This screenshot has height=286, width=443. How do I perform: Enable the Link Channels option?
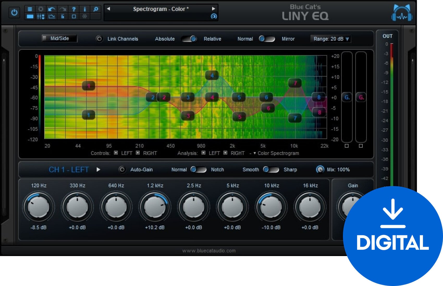click(99, 39)
